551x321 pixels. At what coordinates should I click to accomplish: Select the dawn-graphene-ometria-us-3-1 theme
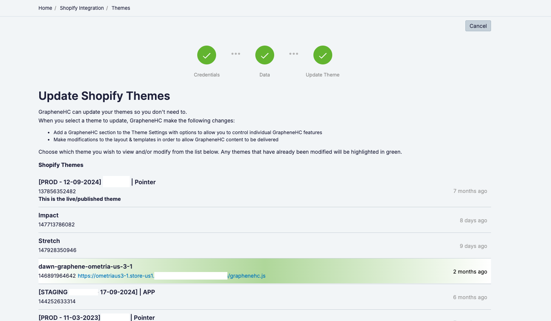coord(265,271)
